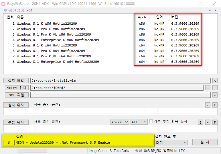Click the F button on install location row

coord(215,105)
